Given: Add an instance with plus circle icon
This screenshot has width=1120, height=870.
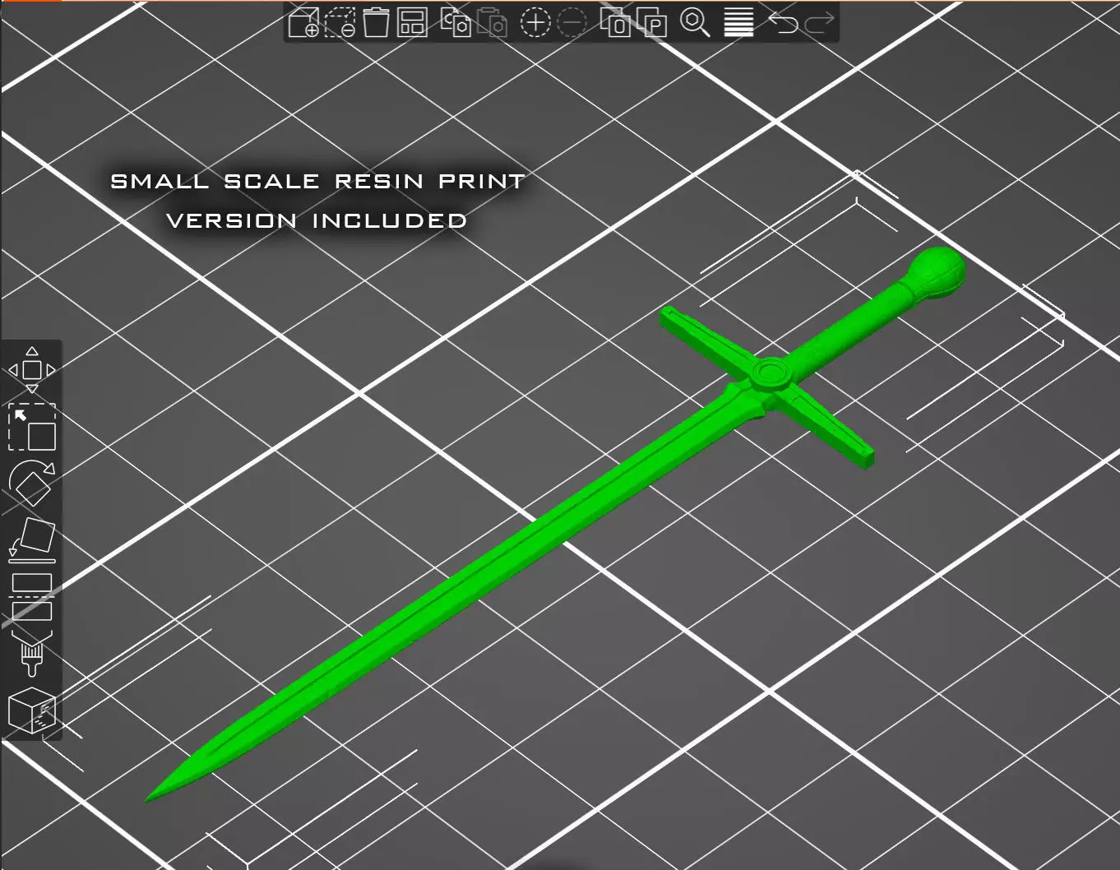Looking at the screenshot, I should pos(535,22).
